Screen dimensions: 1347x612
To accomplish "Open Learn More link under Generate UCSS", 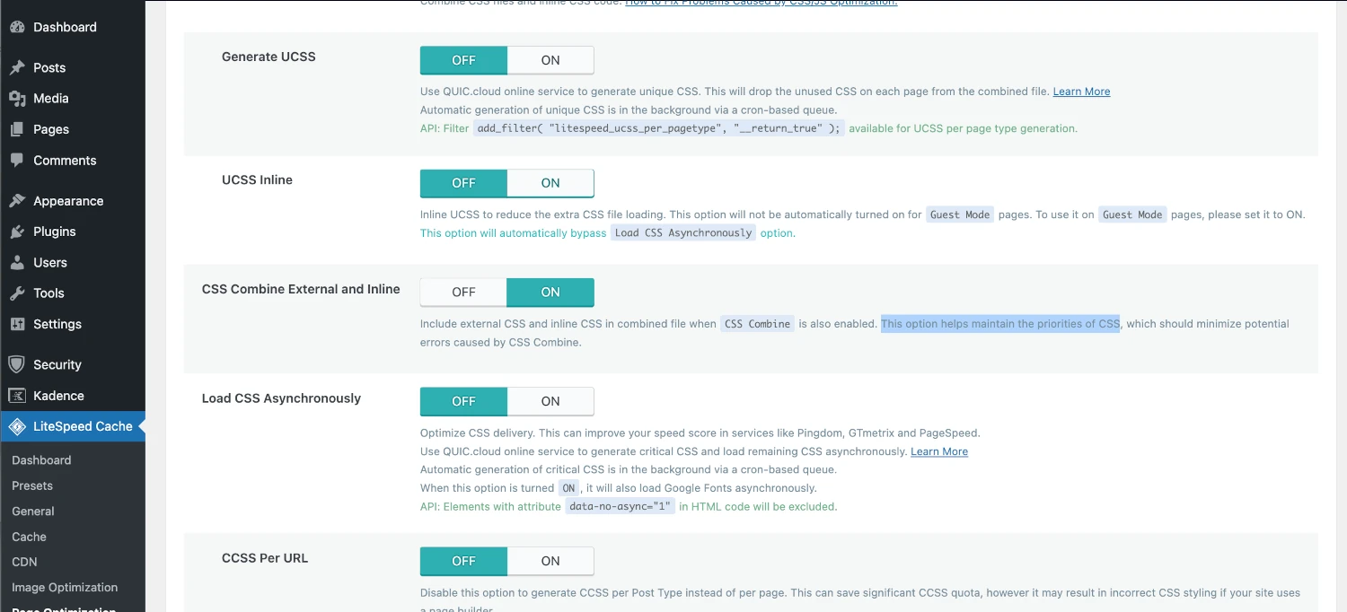I will pyautogui.click(x=1081, y=92).
